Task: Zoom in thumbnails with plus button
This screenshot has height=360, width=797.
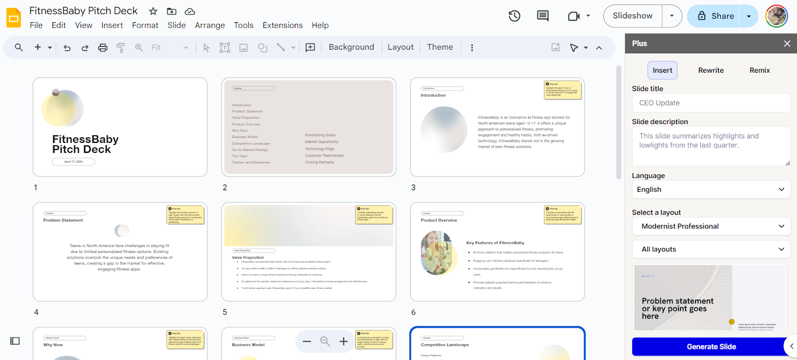Action: point(344,341)
